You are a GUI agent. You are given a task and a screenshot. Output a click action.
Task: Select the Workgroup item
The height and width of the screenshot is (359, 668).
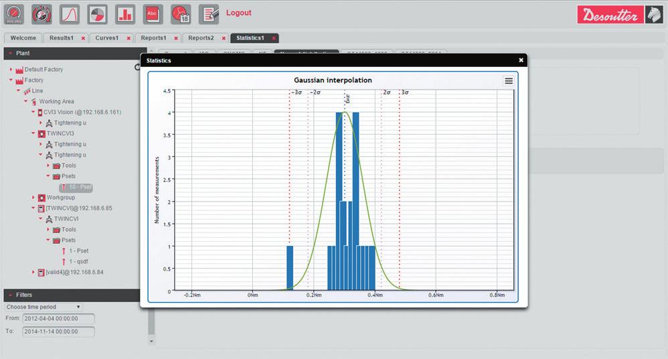point(60,198)
